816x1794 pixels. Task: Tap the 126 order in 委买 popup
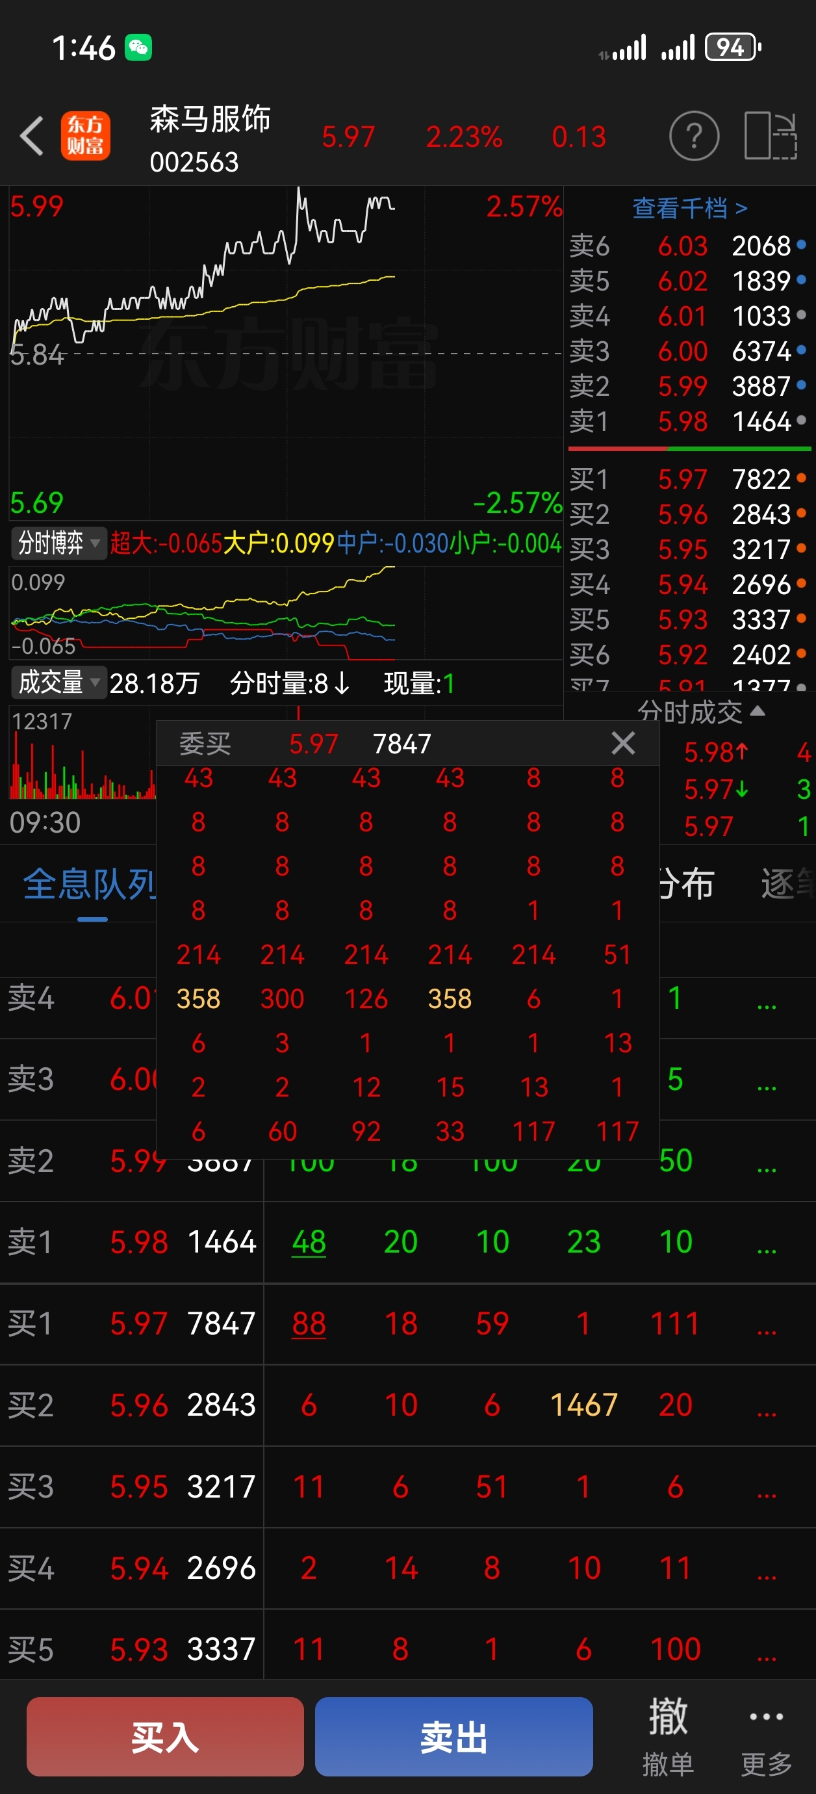tap(366, 998)
